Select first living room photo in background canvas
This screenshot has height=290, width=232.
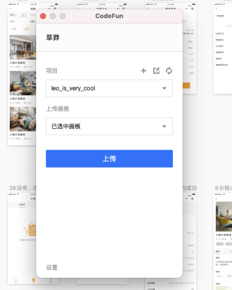[23, 47]
